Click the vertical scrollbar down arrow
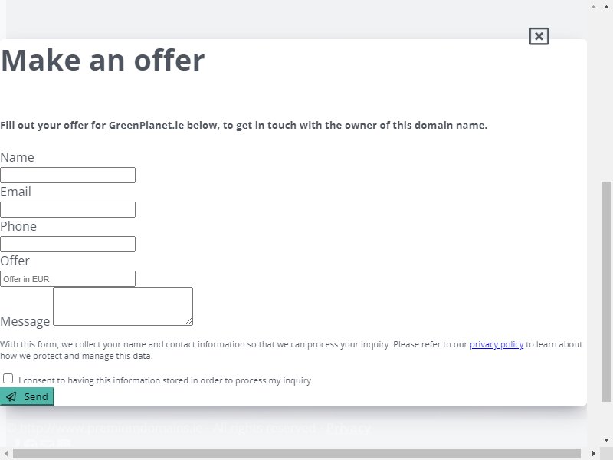613x460 pixels. point(606,439)
